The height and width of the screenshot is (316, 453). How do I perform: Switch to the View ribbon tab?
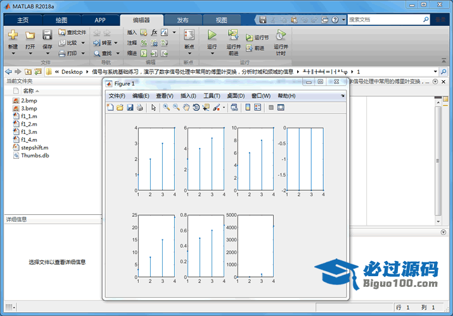(x=221, y=20)
